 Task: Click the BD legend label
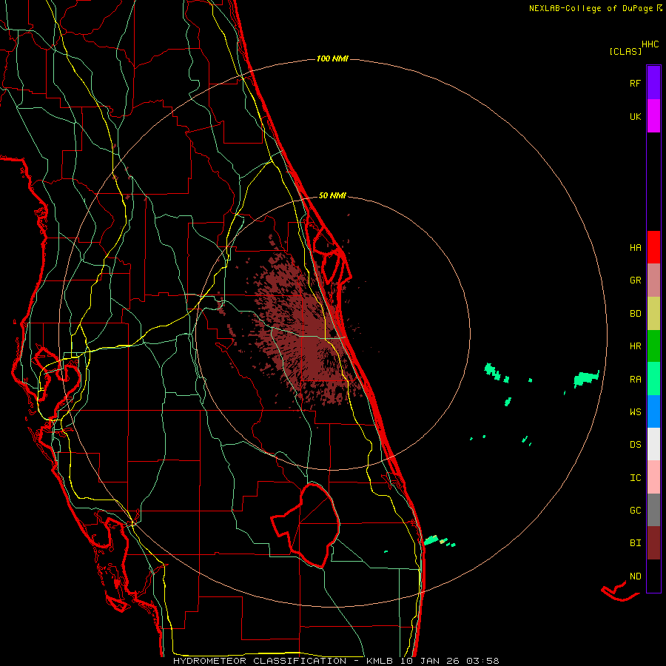click(x=635, y=314)
